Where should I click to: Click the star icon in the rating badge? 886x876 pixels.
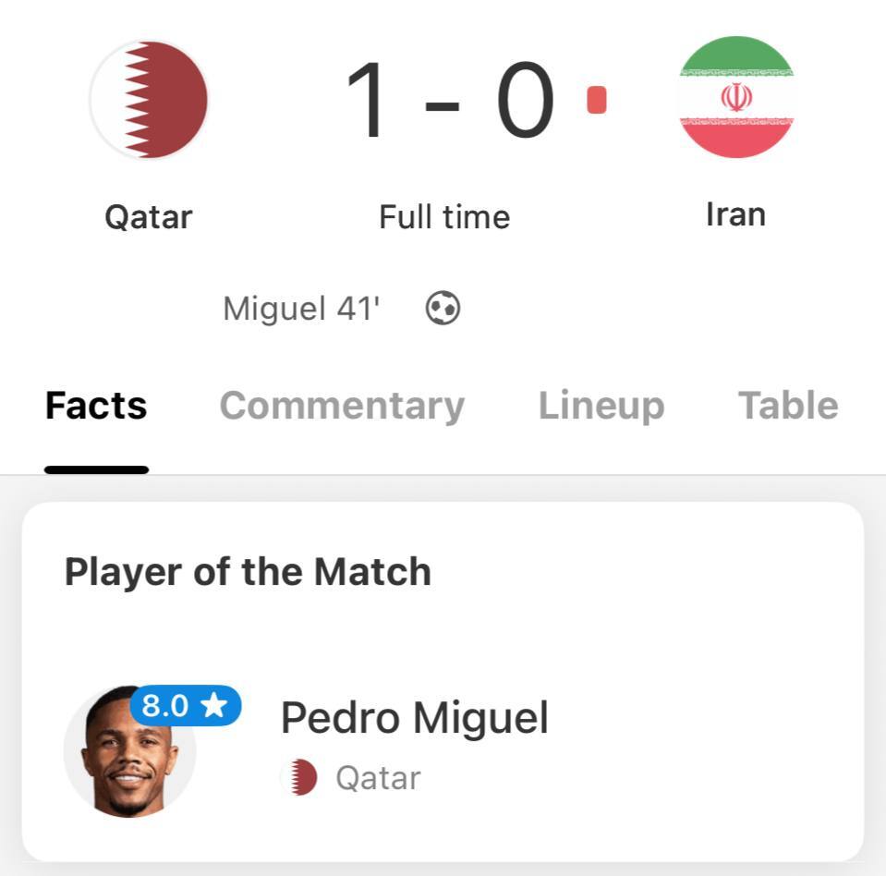coord(214,705)
